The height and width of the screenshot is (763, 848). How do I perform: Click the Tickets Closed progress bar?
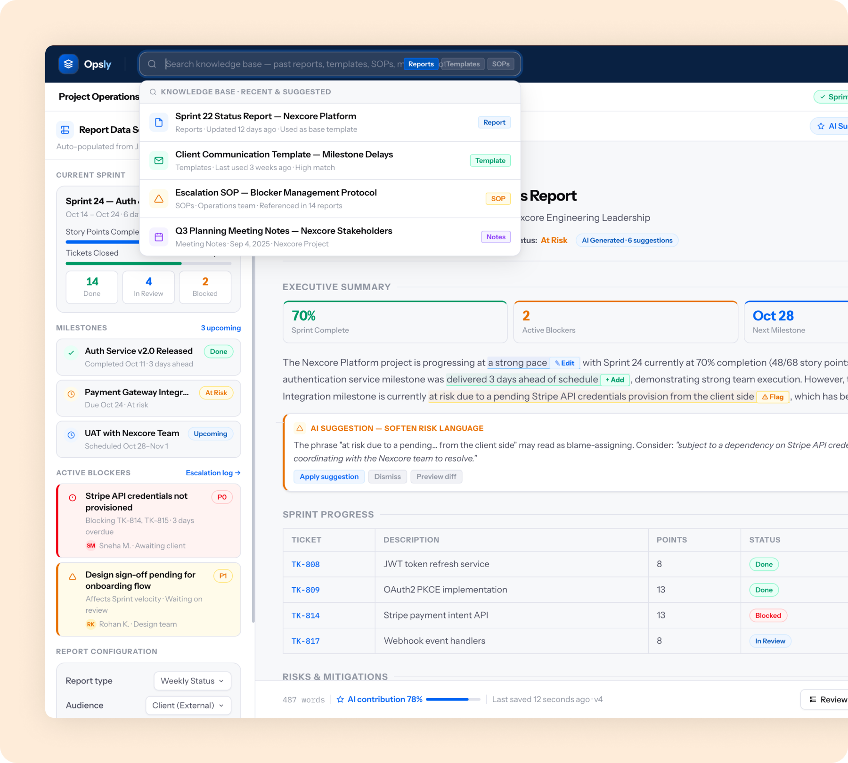148,263
